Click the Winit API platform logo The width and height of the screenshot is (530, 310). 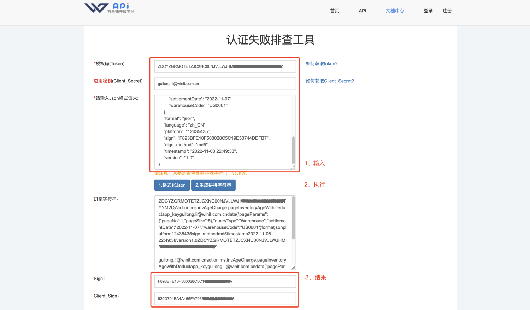pos(109,8)
